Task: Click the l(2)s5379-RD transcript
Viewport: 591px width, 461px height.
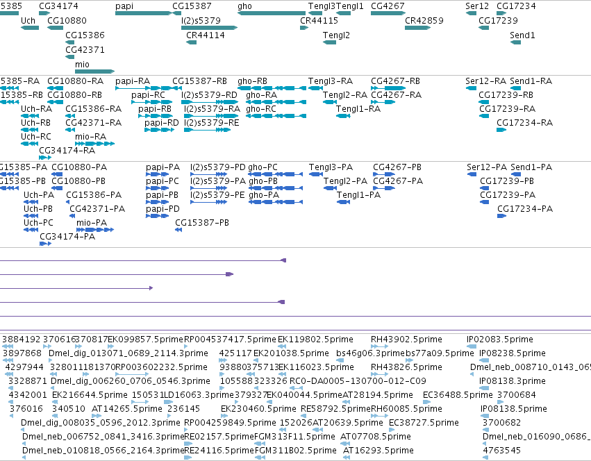Action: pos(210,102)
